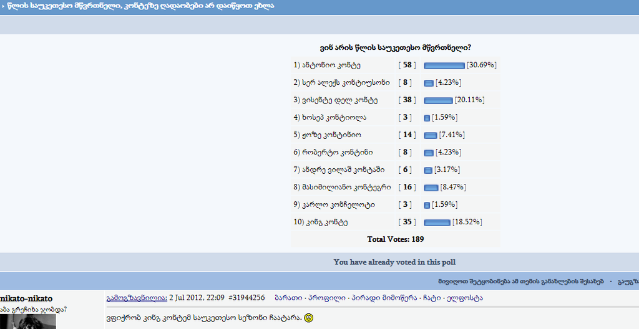Click the topic title in header bar
639x329 pixels.
pyautogui.click(x=140, y=6)
